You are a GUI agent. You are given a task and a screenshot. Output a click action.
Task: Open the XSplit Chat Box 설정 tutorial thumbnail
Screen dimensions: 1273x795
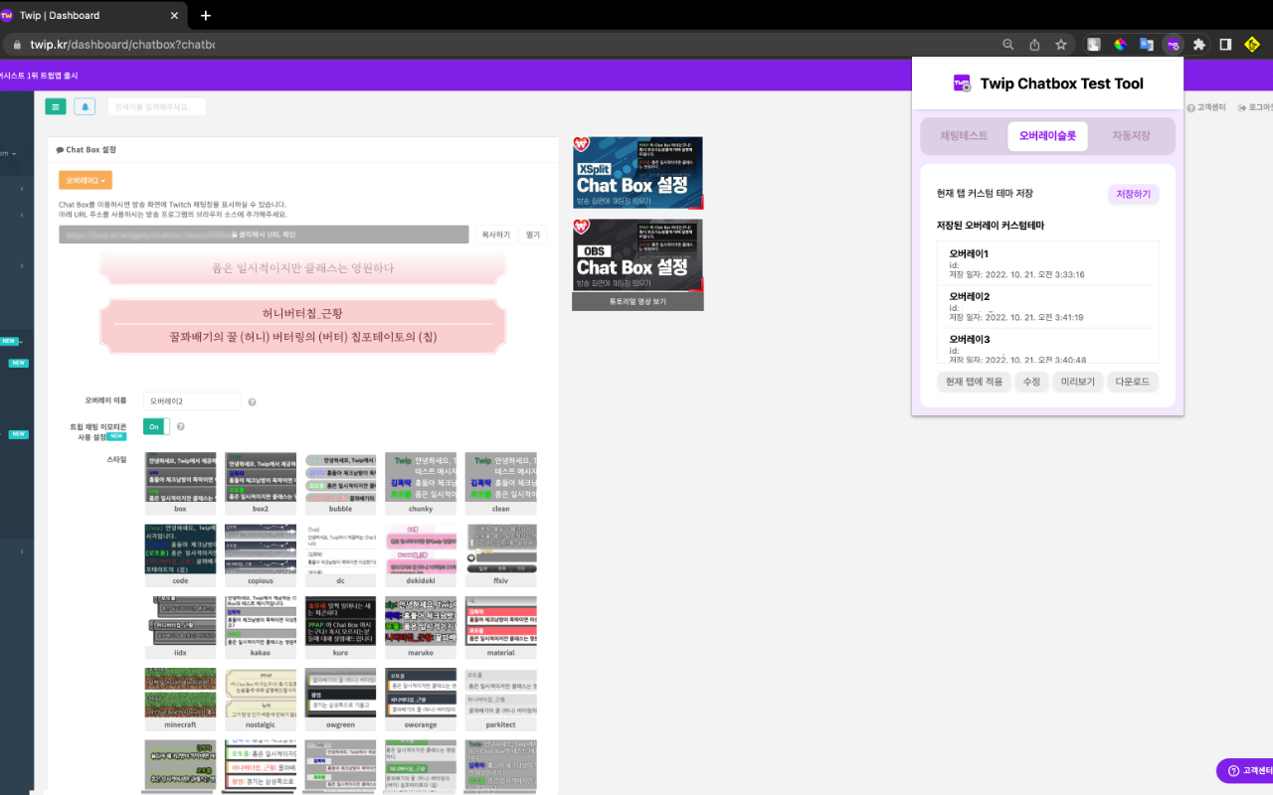pyautogui.click(x=637, y=173)
